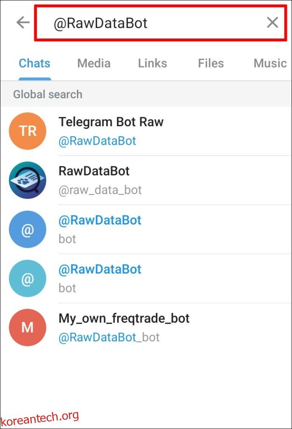Go to the Files tab
Screen dimensions: 292x429
point(211,64)
